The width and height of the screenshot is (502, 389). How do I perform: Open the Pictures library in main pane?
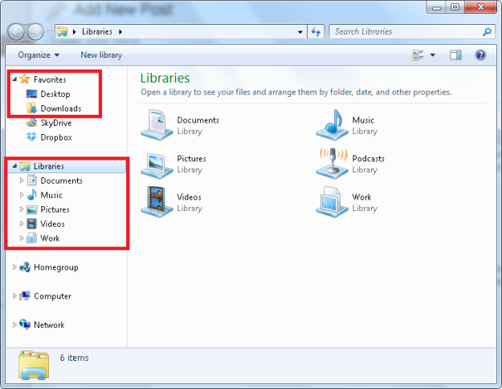[x=173, y=164]
